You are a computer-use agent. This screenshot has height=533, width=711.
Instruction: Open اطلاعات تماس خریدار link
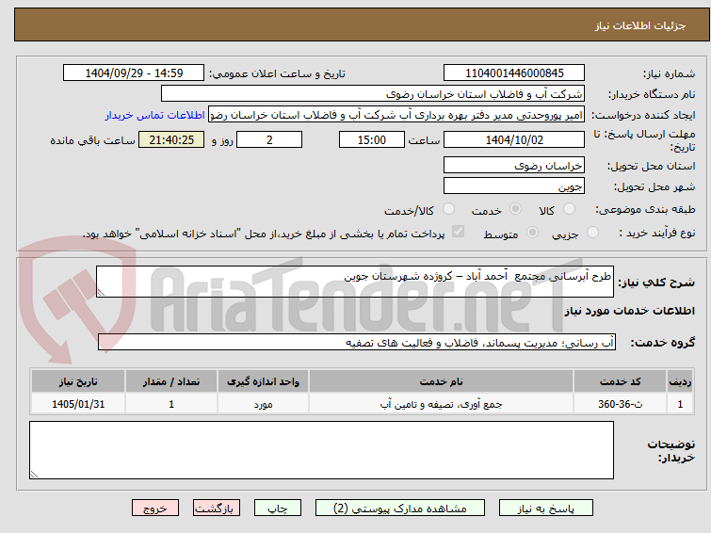[x=155, y=115]
